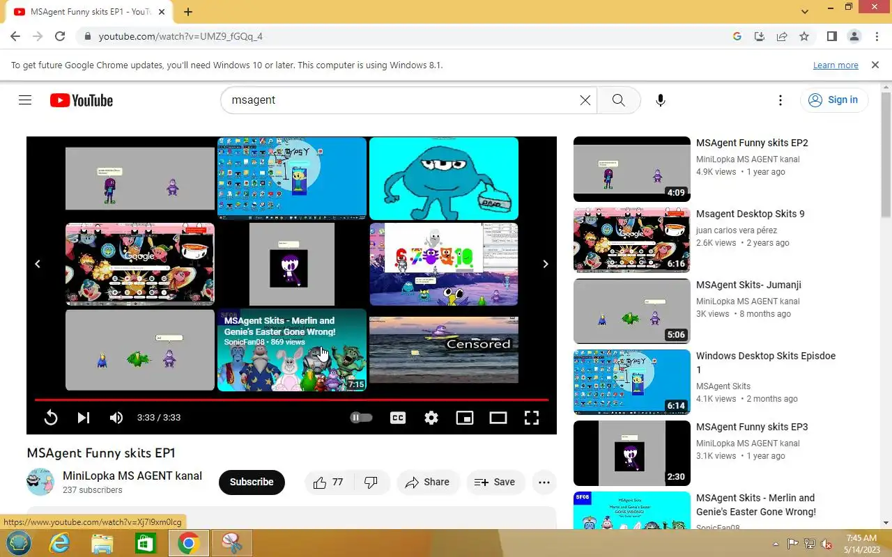The width and height of the screenshot is (892, 557).
Task: Open the Merlin and Genie's Easter end-screen video
Action: coord(292,350)
